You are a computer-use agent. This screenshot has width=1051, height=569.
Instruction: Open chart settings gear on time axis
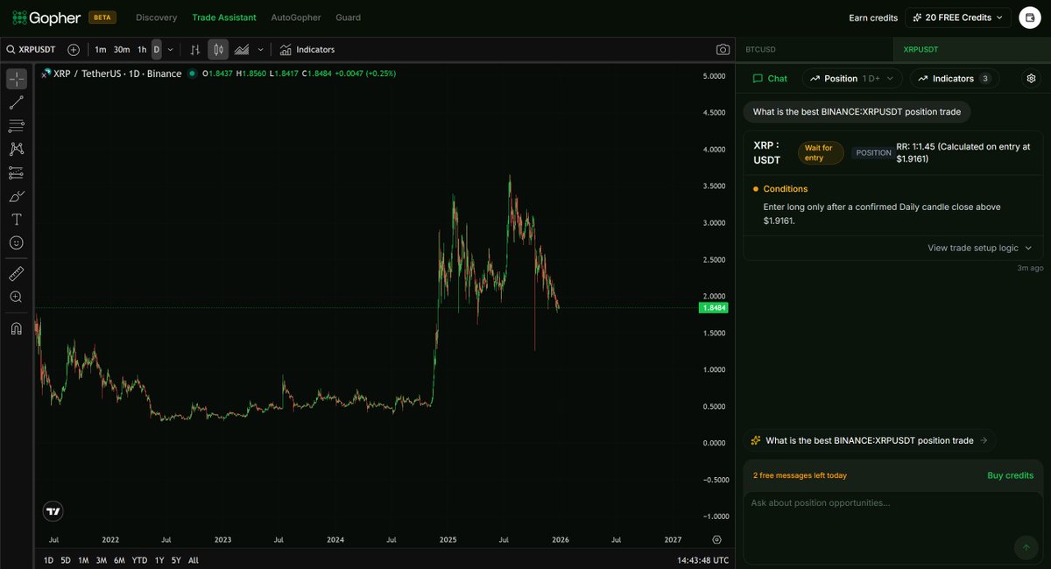[717, 540]
